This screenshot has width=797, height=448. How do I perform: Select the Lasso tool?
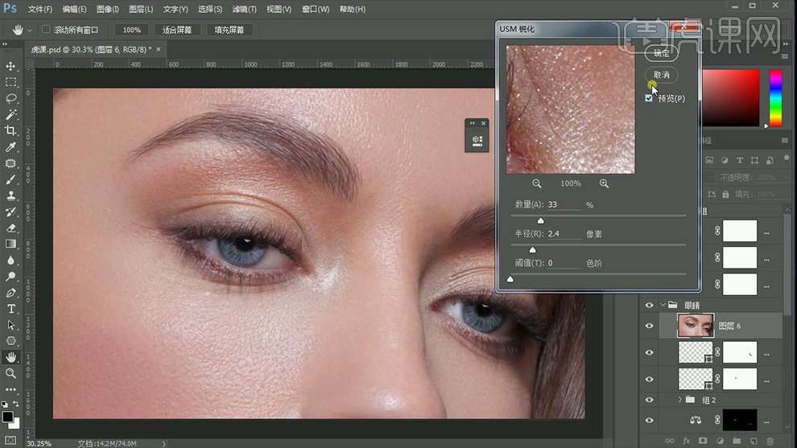[x=11, y=98]
